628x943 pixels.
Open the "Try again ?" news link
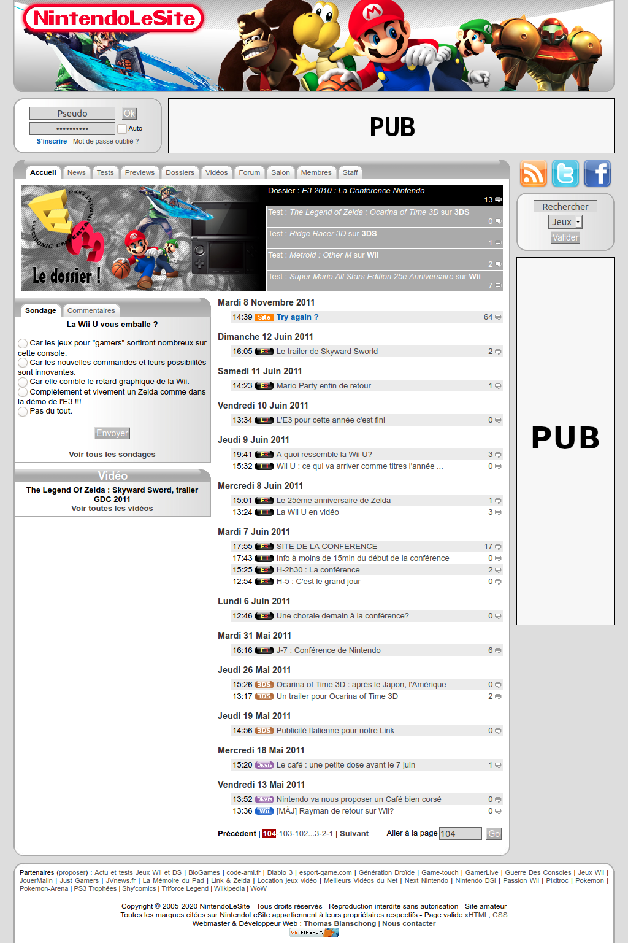tap(297, 317)
